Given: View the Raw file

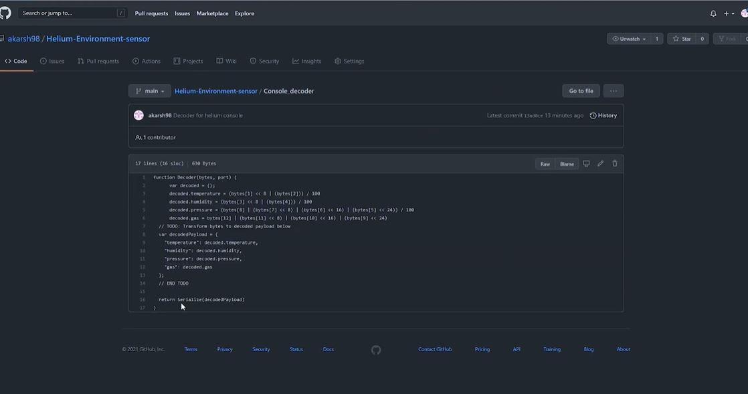Looking at the screenshot, I should tap(545, 164).
